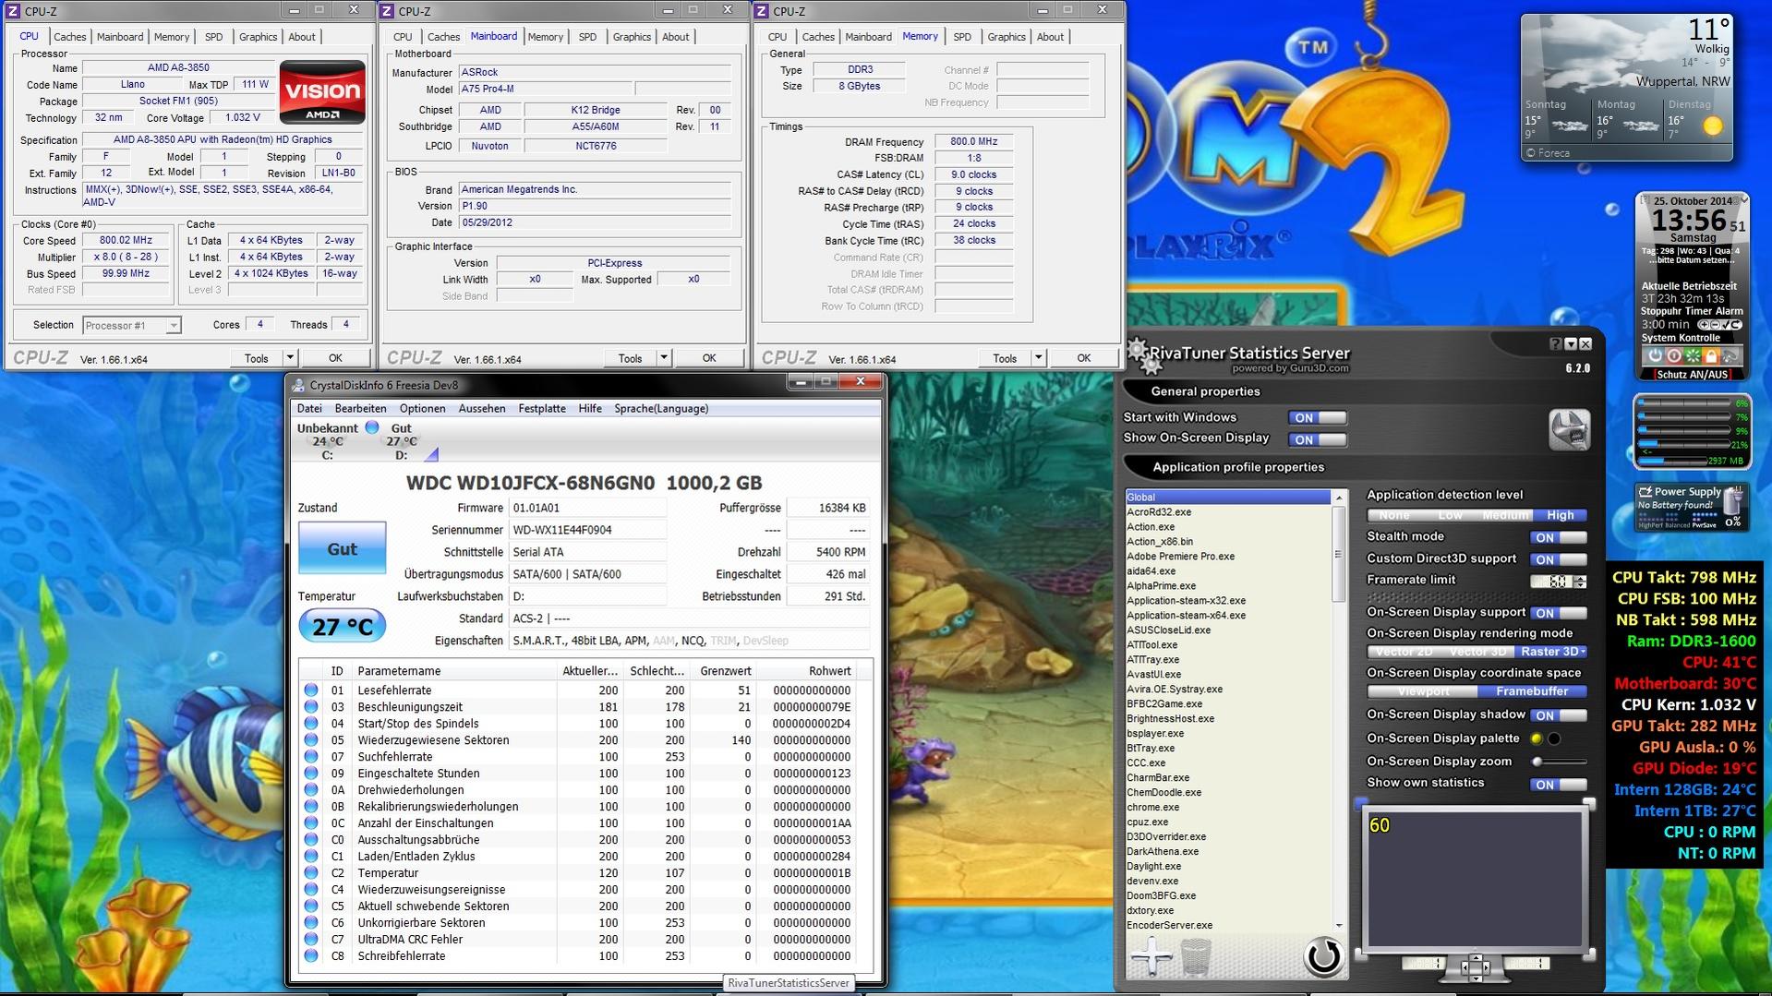The height and width of the screenshot is (996, 1772).
Task: Click the blue power icon under System Kontrolle
Action: coord(1655,355)
